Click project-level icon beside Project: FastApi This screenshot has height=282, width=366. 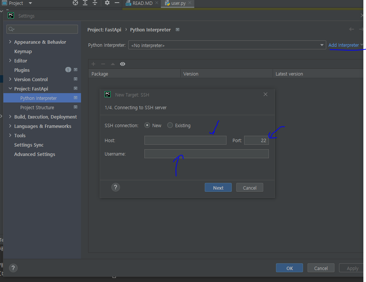(x=75, y=88)
